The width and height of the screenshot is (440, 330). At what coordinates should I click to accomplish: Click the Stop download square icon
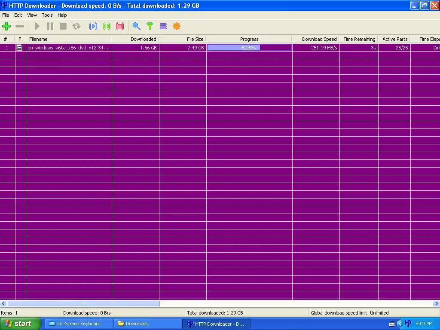[63, 26]
